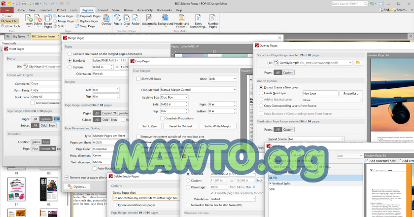Screen dimensions: 414x217
Task: Select 'Copy Corresponding Layers from Source' radio
Action: coord(261,106)
